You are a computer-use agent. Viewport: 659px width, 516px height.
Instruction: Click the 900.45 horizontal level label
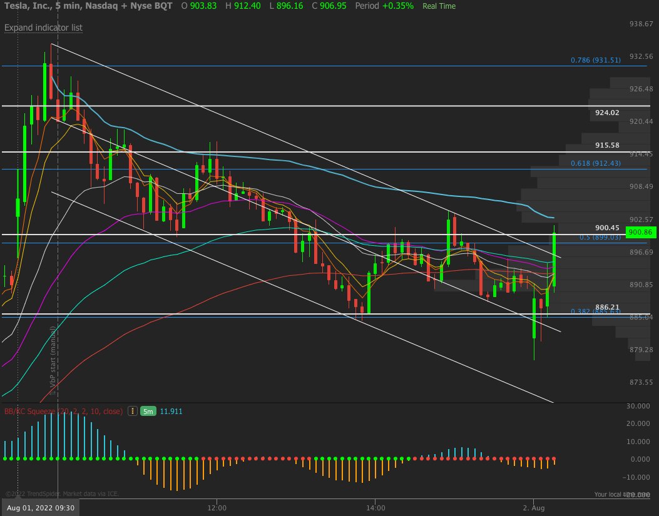coord(607,228)
